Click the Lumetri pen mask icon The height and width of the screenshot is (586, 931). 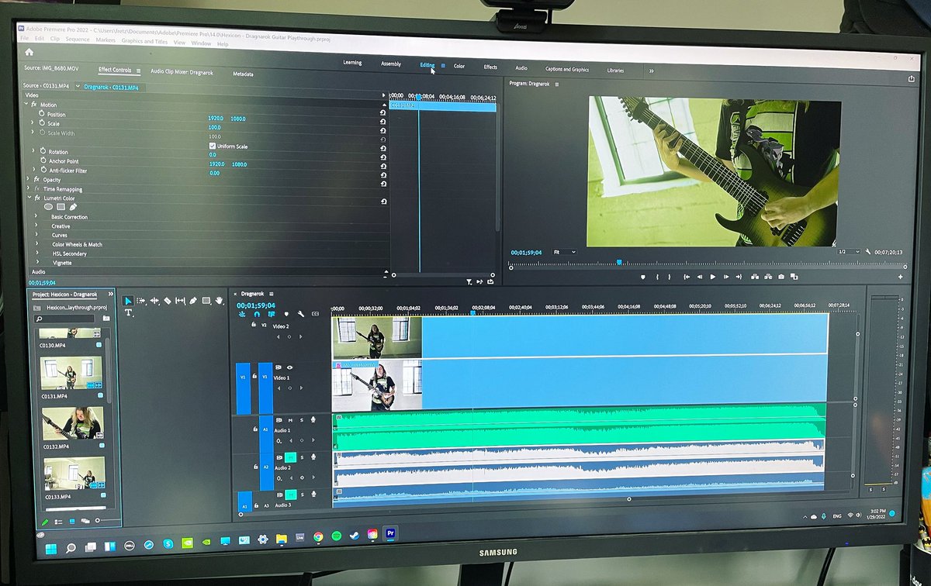point(73,207)
